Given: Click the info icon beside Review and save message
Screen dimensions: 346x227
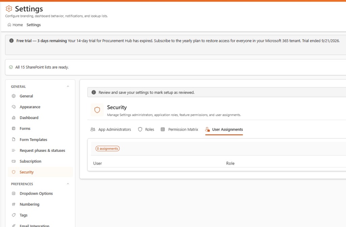Looking at the screenshot, I should pyautogui.click(x=94, y=92).
